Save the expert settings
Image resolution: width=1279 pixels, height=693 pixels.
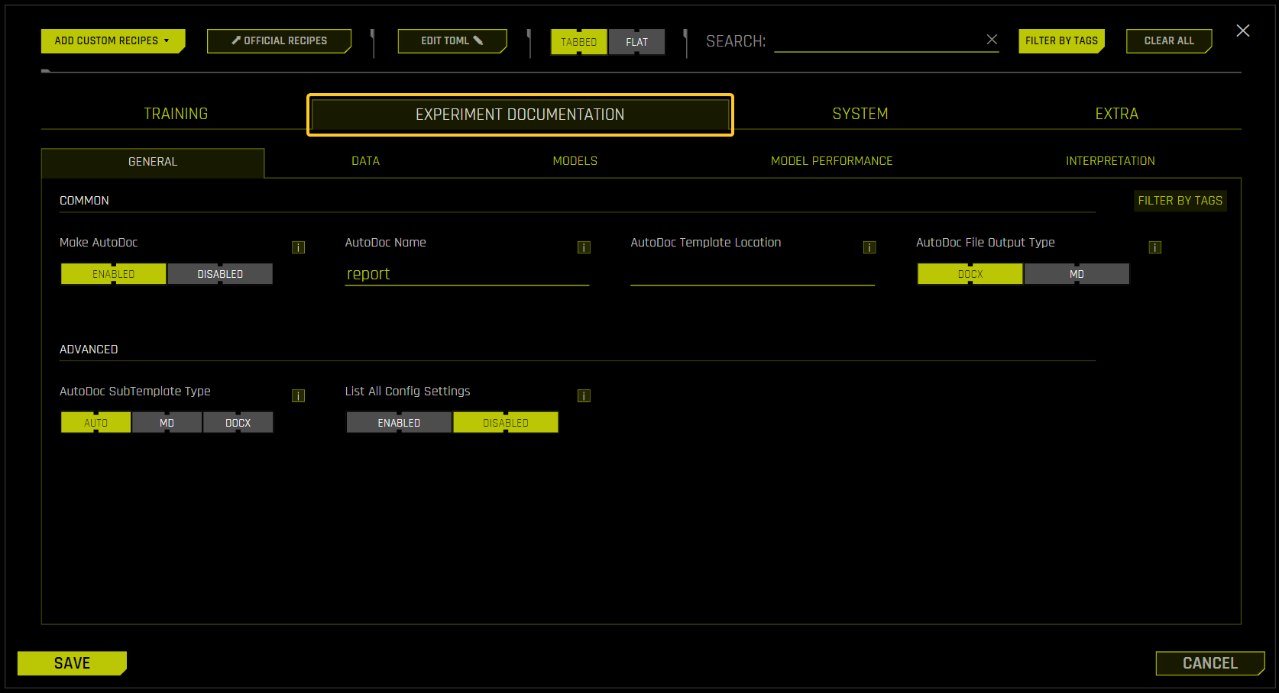[x=71, y=662]
